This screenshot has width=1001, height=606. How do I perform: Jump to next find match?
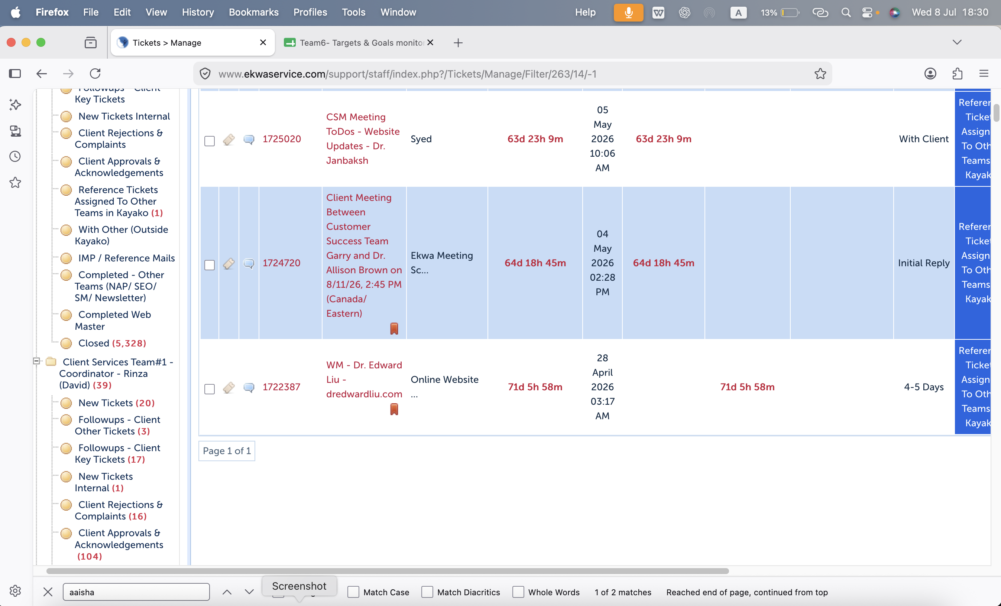(249, 592)
